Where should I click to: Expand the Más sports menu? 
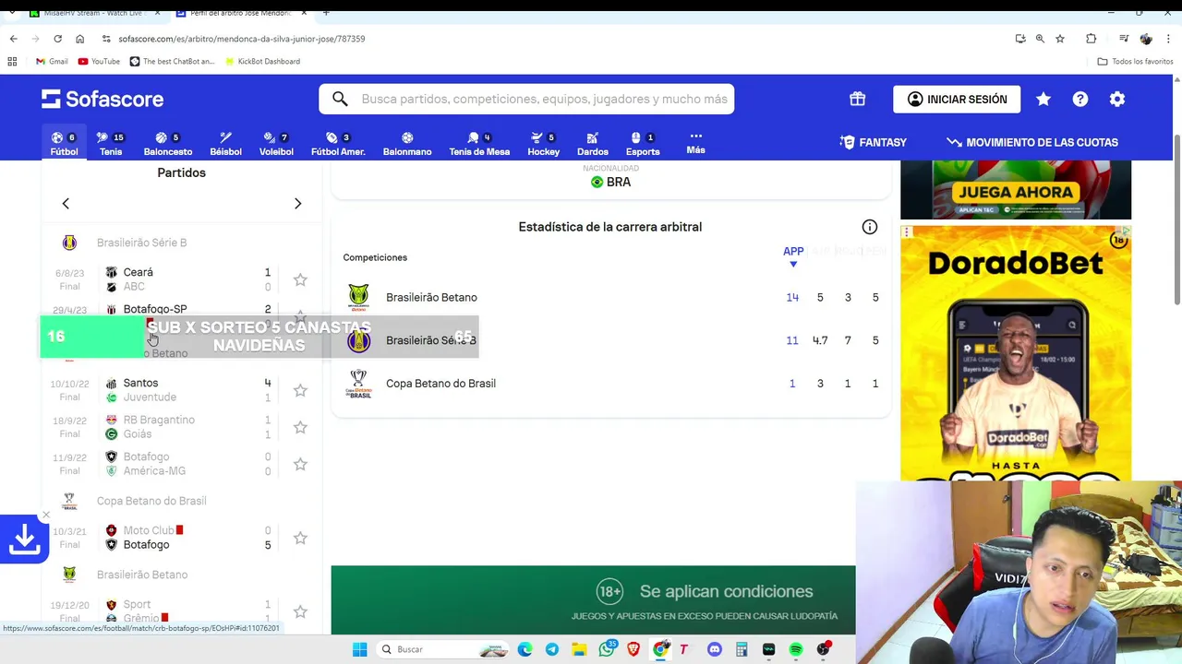696,142
